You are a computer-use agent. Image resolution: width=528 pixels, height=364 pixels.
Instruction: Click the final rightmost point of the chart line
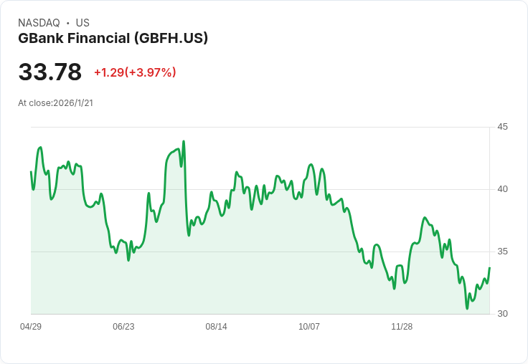coord(489,268)
